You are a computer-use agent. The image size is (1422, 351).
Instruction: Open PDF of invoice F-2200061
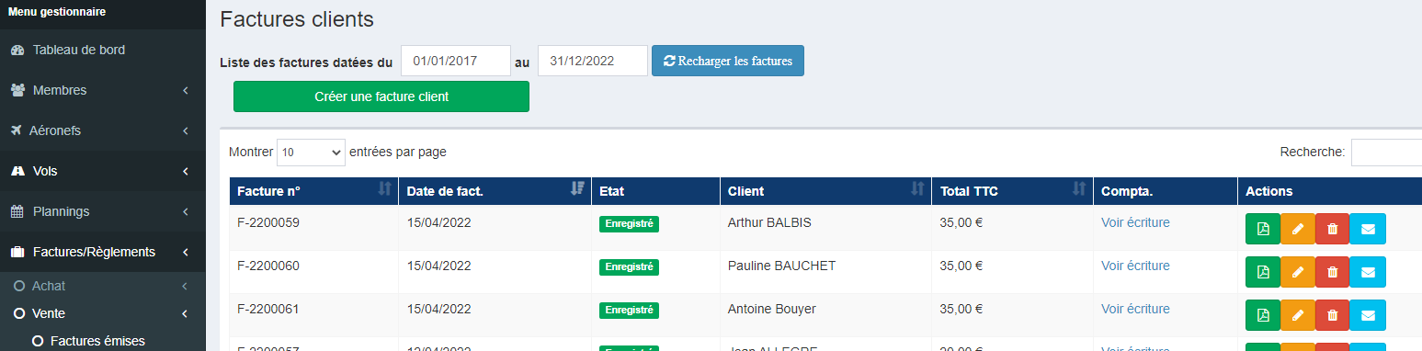(x=1263, y=315)
